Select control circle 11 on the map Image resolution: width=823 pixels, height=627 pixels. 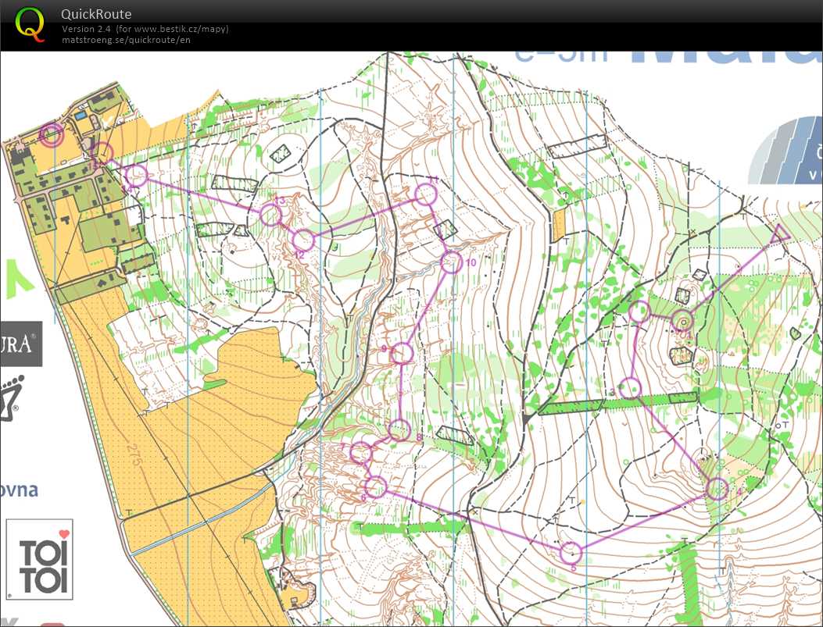click(424, 194)
